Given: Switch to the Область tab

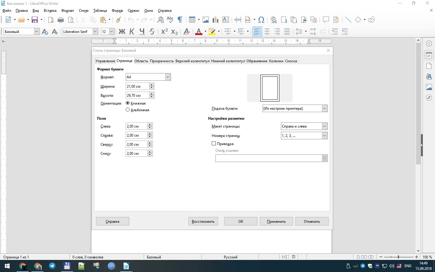Looking at the screenshot, I should coord(141,61).
